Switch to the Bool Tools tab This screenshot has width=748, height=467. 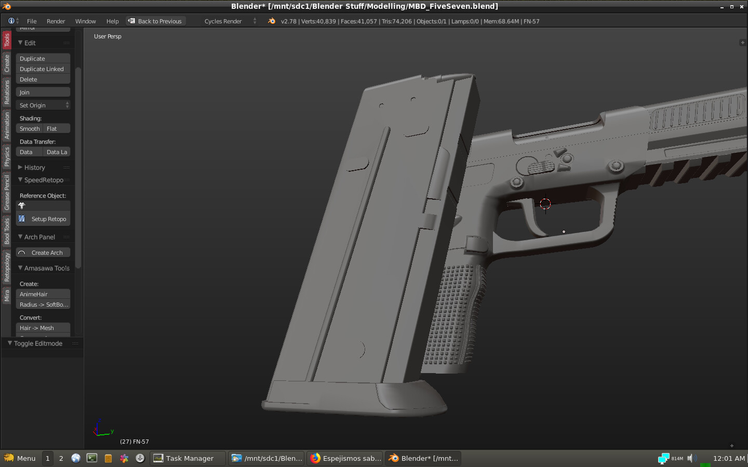coord(7,231)
